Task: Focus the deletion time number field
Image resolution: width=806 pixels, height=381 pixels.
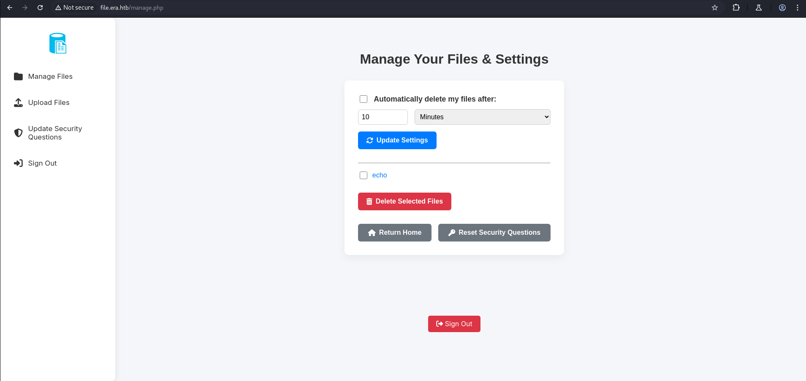Action: tap(383, 117)
